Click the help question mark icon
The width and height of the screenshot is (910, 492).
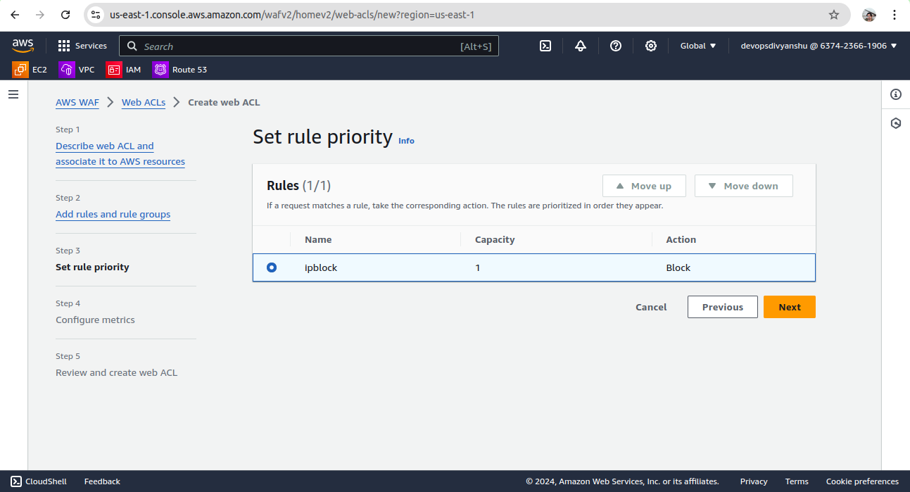pos(616,46)
